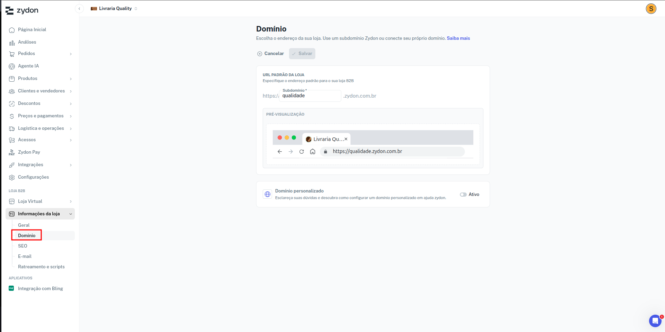Click the Integrações plug icon
The image size is (665, 332).
12,165
